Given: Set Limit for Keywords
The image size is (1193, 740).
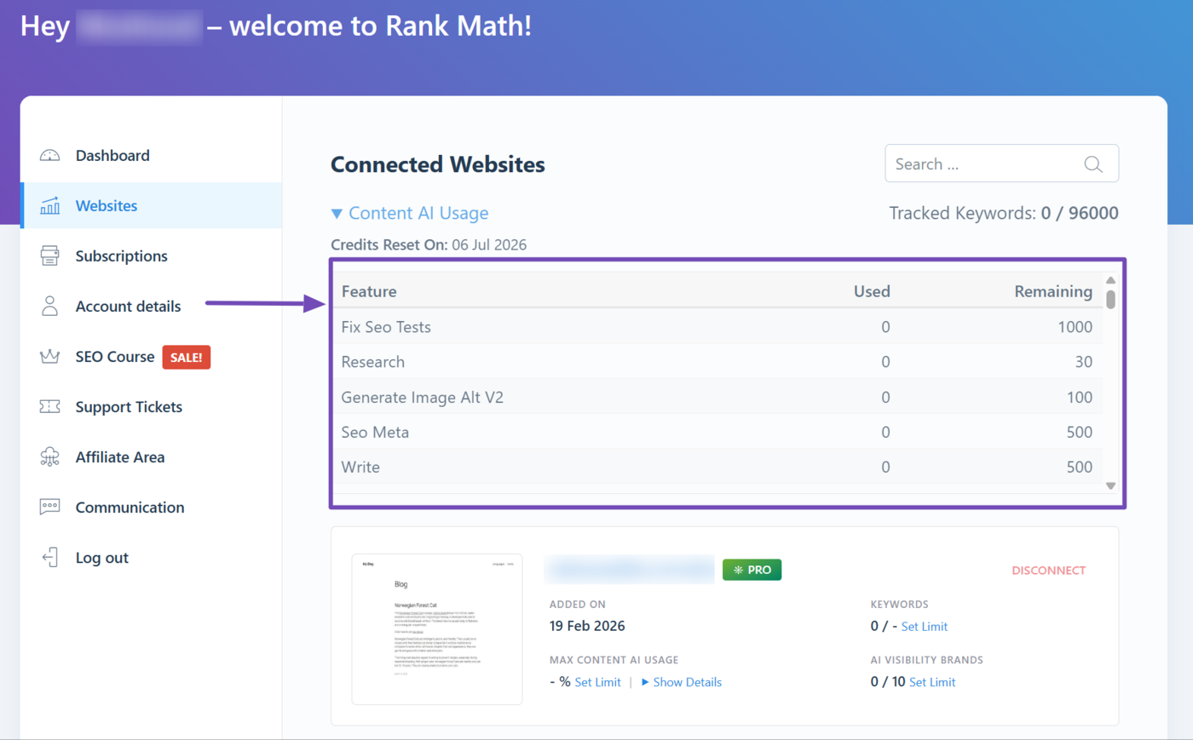Looking at the screenshot, I should pos(924,627).
